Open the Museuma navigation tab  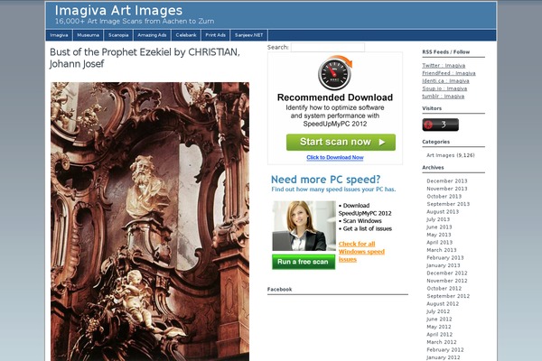[89, 35]
